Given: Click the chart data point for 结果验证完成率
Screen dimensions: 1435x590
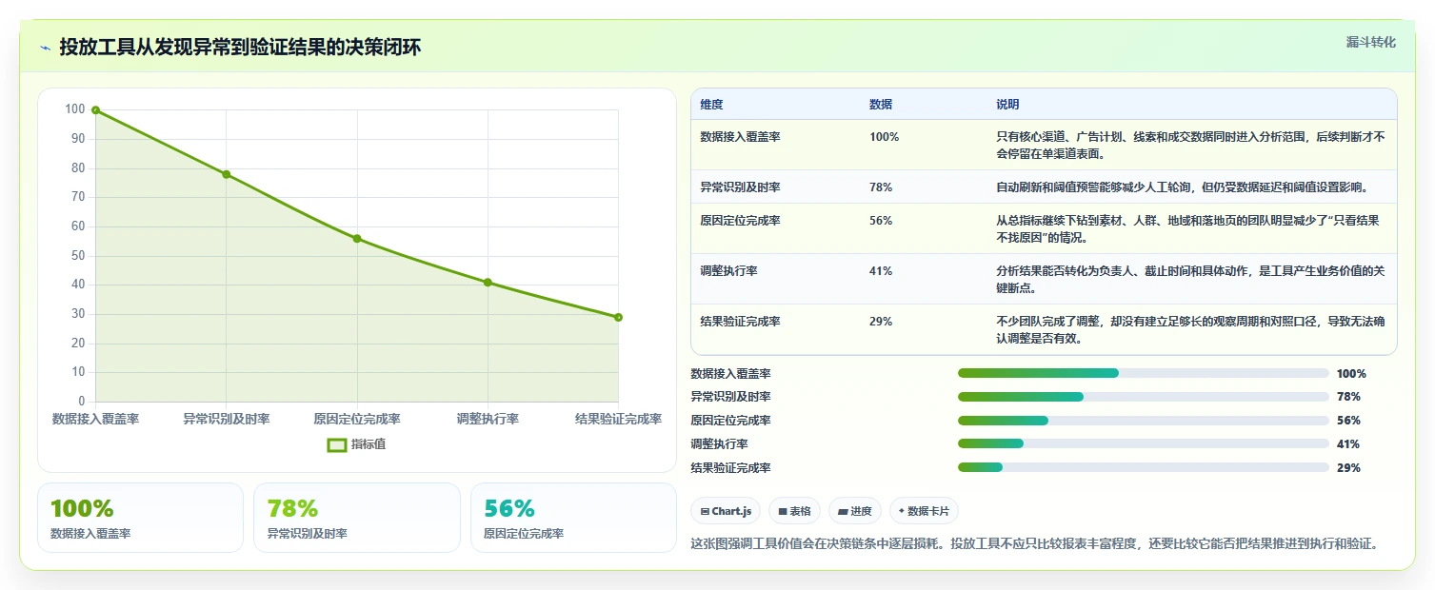Looking at the screenshot, I should click(x=618, y=317).
